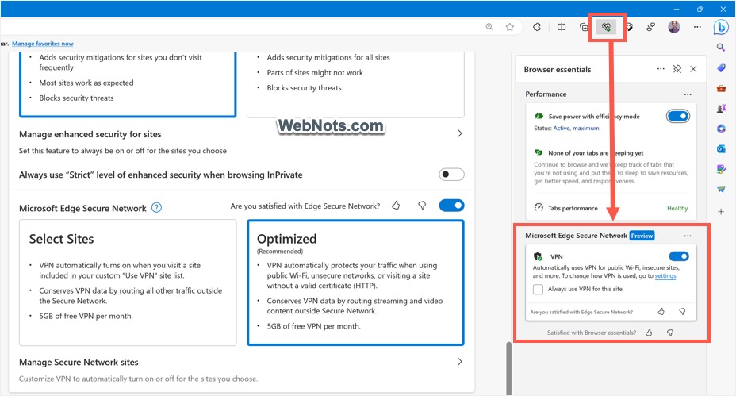Viewport: 736px width, 396px height.
Task: Toggle Strict enhanced security for InPrivate
Action: [451, 175]
